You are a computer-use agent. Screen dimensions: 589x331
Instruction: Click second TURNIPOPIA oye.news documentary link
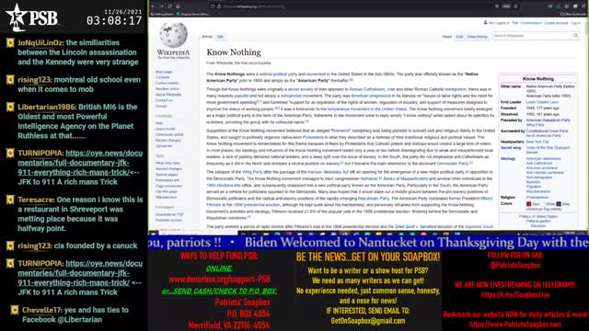[x=80, y=273]
